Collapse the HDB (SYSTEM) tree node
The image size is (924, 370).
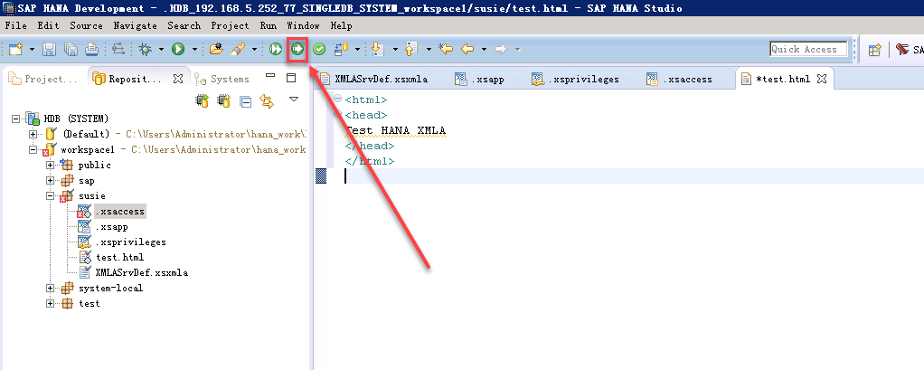(x=16, y=119)
